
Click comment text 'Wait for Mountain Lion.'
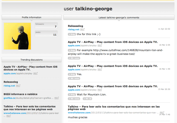(x=92, y=95)
